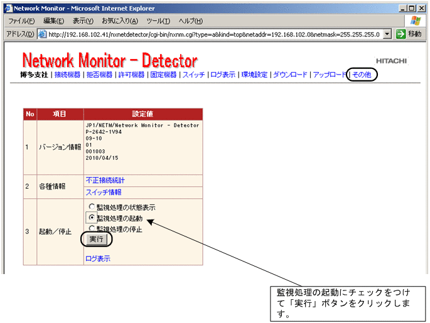
Task: Close the Internet Explorer window
Action: point(422,8)
